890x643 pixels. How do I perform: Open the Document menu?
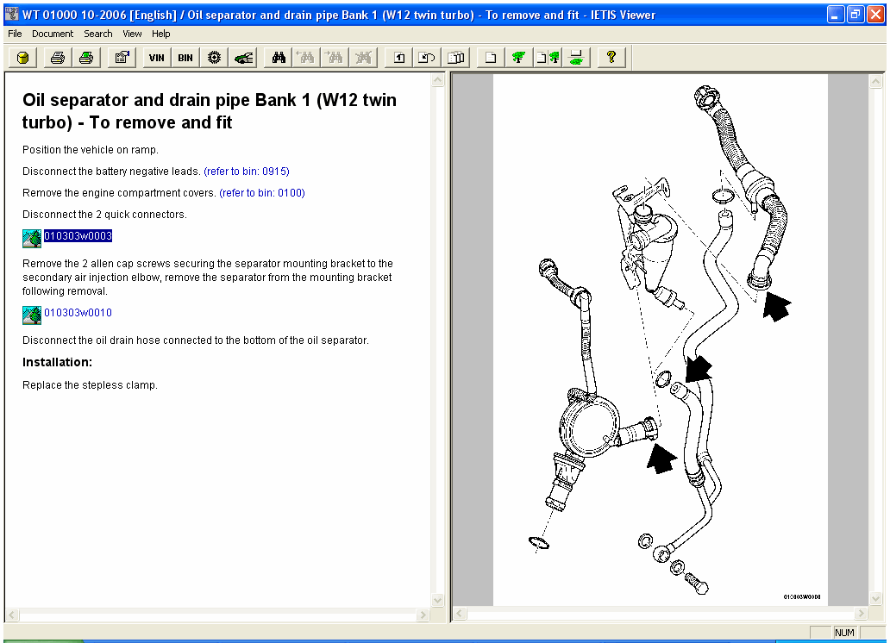53,34
